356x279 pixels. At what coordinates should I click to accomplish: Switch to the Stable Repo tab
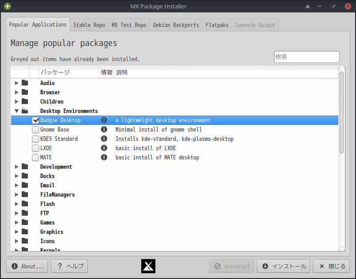point(89,25)
